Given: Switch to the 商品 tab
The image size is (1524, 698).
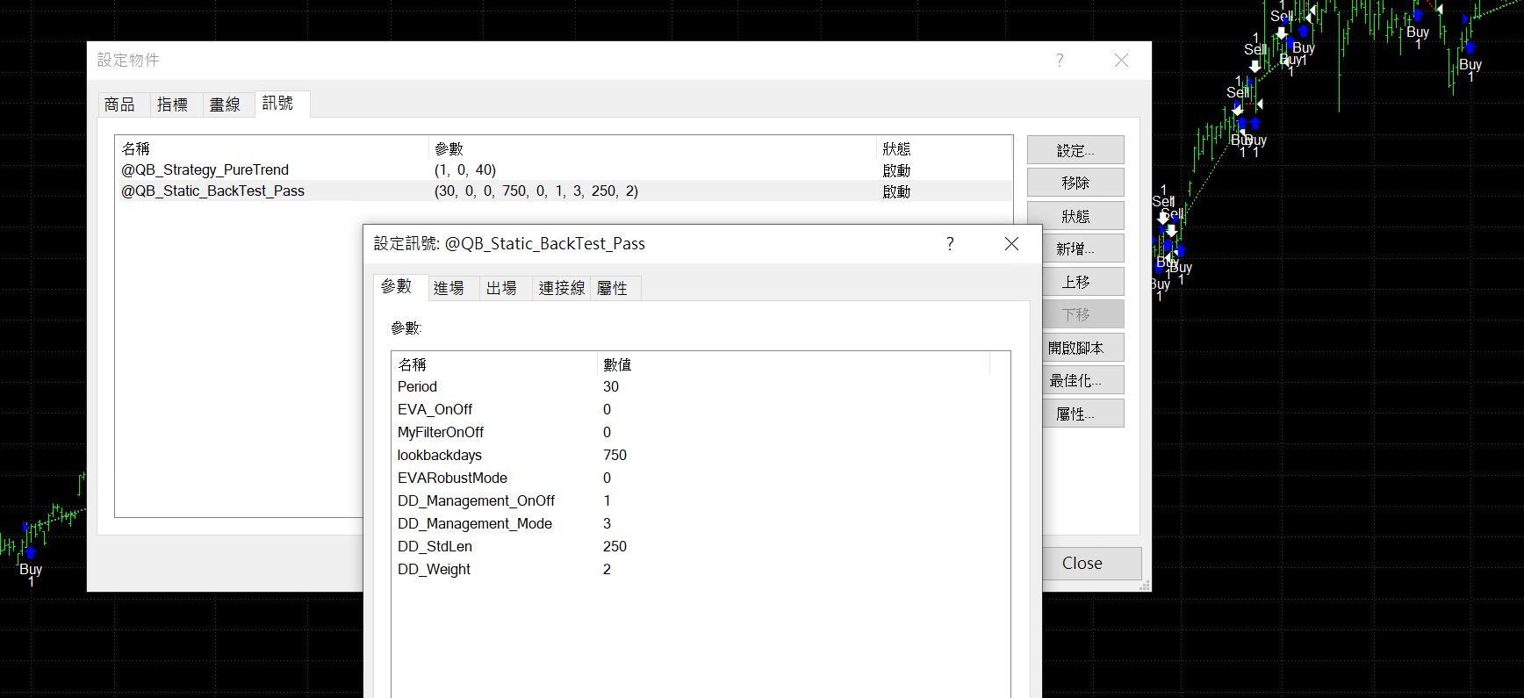Looking at the screenshot, I should tap(120, 105).
